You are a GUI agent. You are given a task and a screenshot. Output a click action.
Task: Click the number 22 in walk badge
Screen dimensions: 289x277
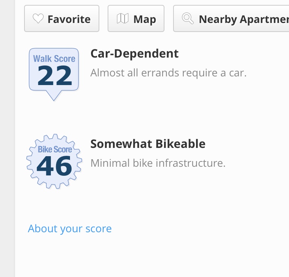coord(55,76)
